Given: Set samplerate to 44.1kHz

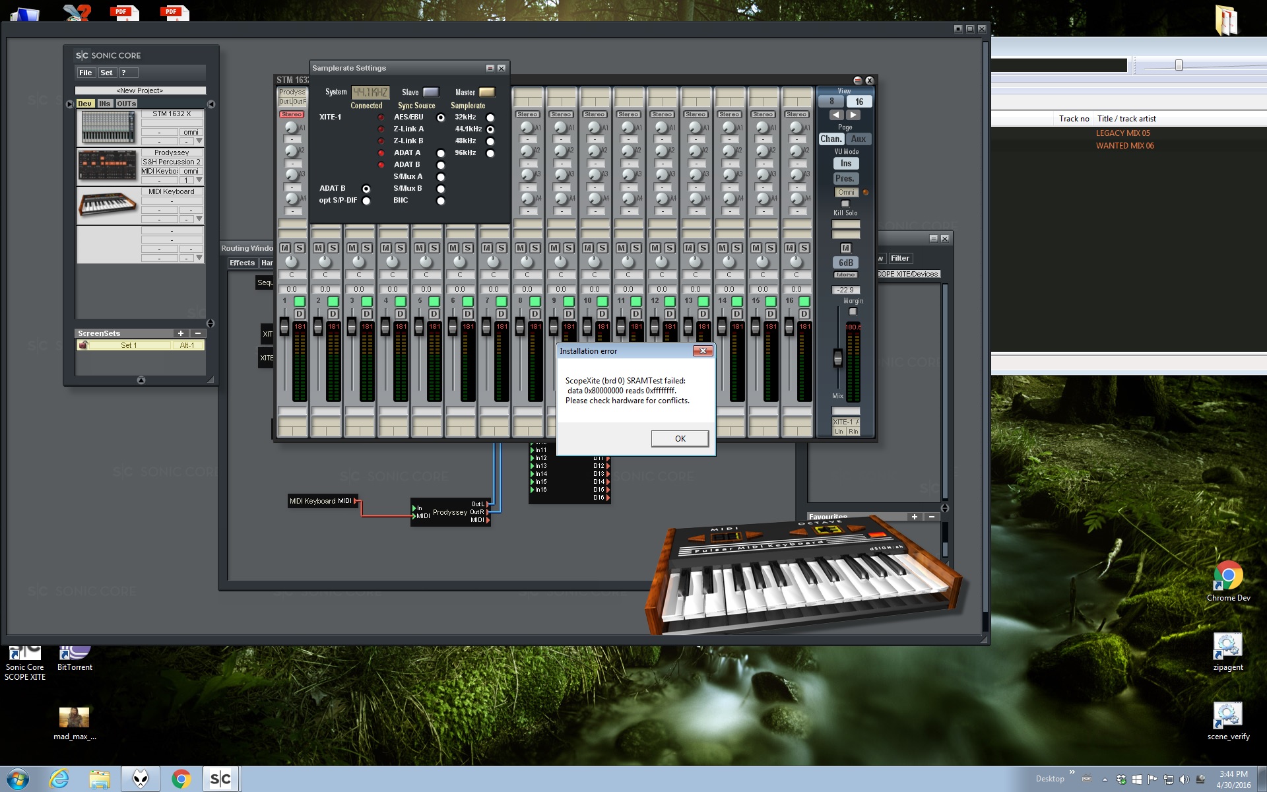Looking at the screenshot, I should [490, 129].
